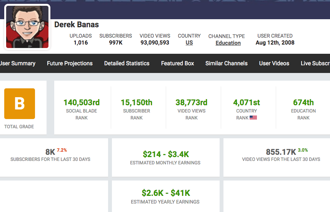
Task: Click the SUBSCRIBERS FOR THE LAST 30 DAYS label
Action: (50, 159)
